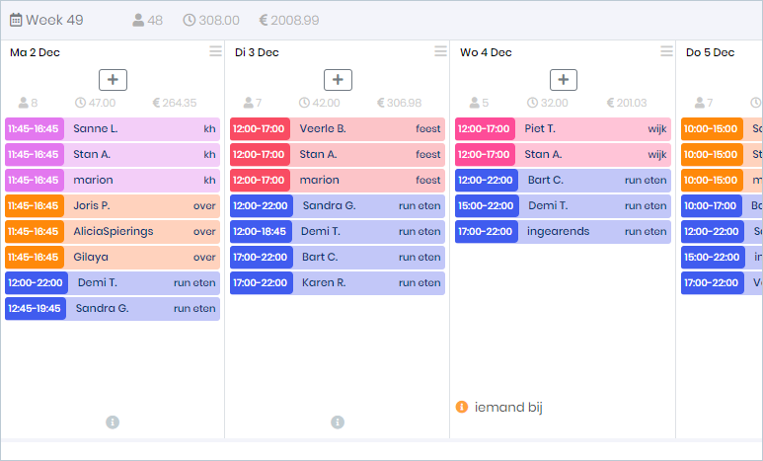
Task: Select the Wo 4 Dec day header
Action: (x=486, y=52)
